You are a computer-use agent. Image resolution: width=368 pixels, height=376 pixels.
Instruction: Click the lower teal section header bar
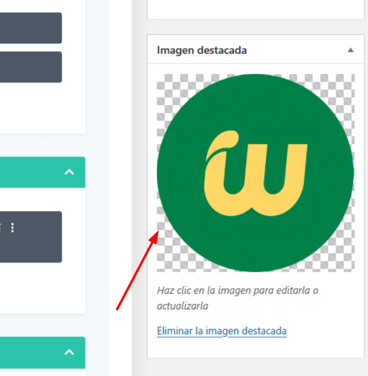42,352
